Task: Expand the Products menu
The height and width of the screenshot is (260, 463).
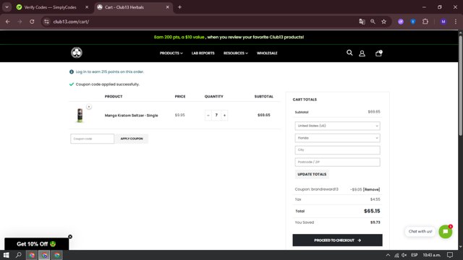Action: click(171, 53)
